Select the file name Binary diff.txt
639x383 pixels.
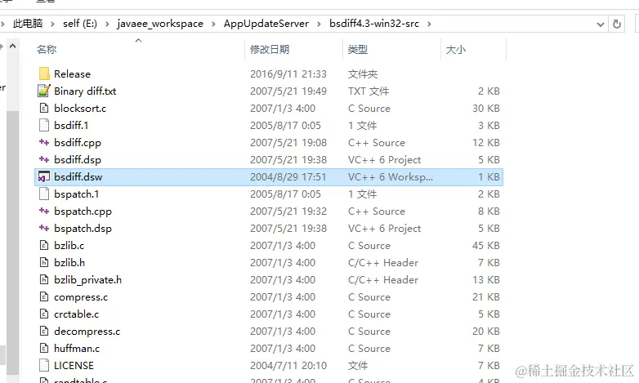click(x=85, y=91)
